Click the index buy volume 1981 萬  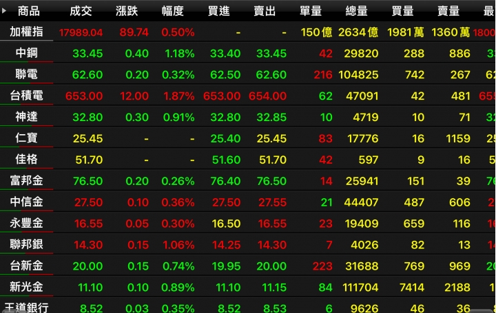coord(406,32)
